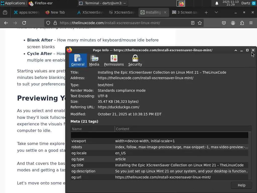Image resolution: width=257 pixels, height=193 pixels.
Task: Select the General tab in Page Info
Action: click(x=78, y=60)
